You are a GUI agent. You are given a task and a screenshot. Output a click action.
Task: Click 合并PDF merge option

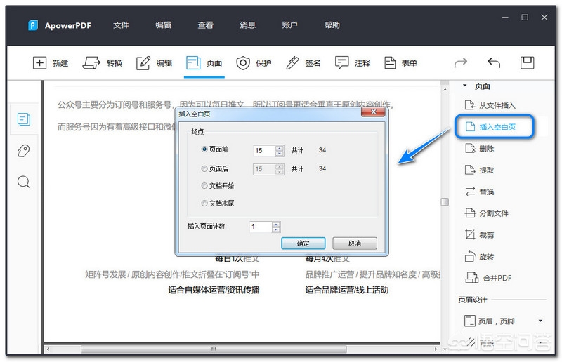pyautogui.click(x=488, y=278)
